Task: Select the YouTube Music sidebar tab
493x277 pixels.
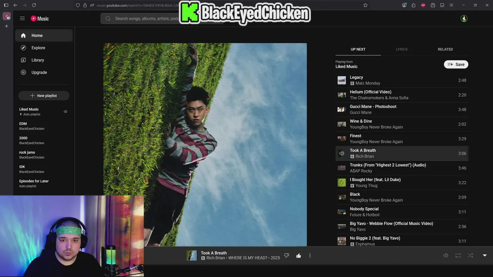Action: point(7,16)
